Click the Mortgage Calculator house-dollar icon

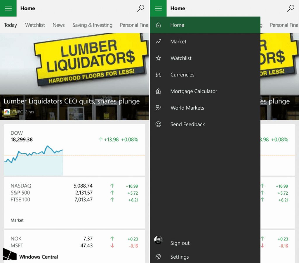158,91
